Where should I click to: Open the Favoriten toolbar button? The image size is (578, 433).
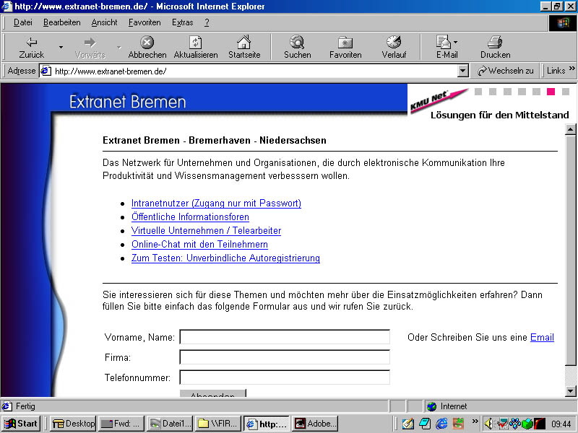(x=345, y=47)
